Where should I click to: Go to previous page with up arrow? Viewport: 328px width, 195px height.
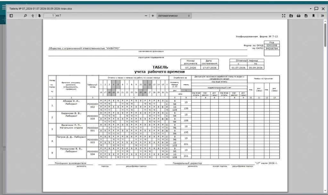tap(33, 16)
